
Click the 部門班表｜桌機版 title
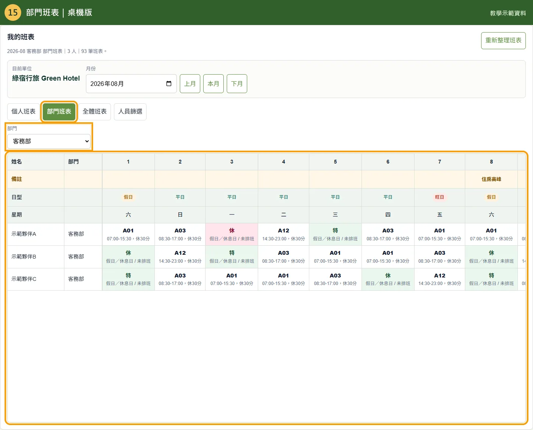pos(59,12)
